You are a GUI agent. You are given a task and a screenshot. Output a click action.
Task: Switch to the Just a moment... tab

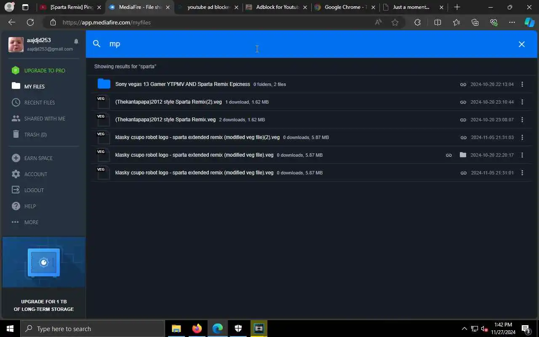click(414, 7)
